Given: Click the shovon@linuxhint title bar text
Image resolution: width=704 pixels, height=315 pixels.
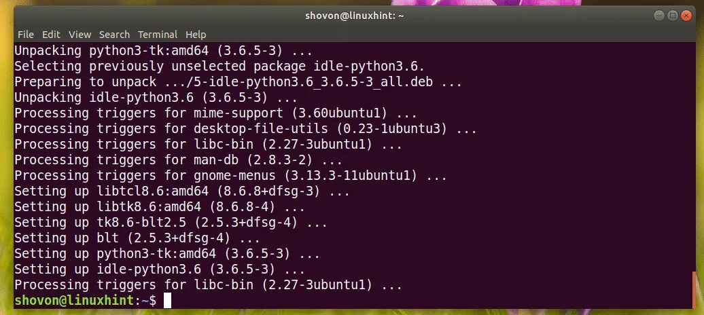Looking at the screenshot, I should point(354,16).
